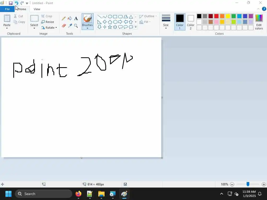Choose the Pentagon shape
The height and width of the screenshot is (200, 267).
coord(110,22)
